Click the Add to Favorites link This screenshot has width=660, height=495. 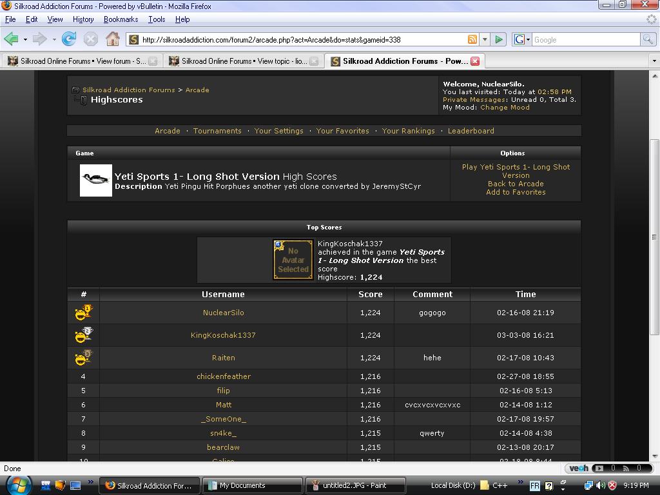(516, 192)
